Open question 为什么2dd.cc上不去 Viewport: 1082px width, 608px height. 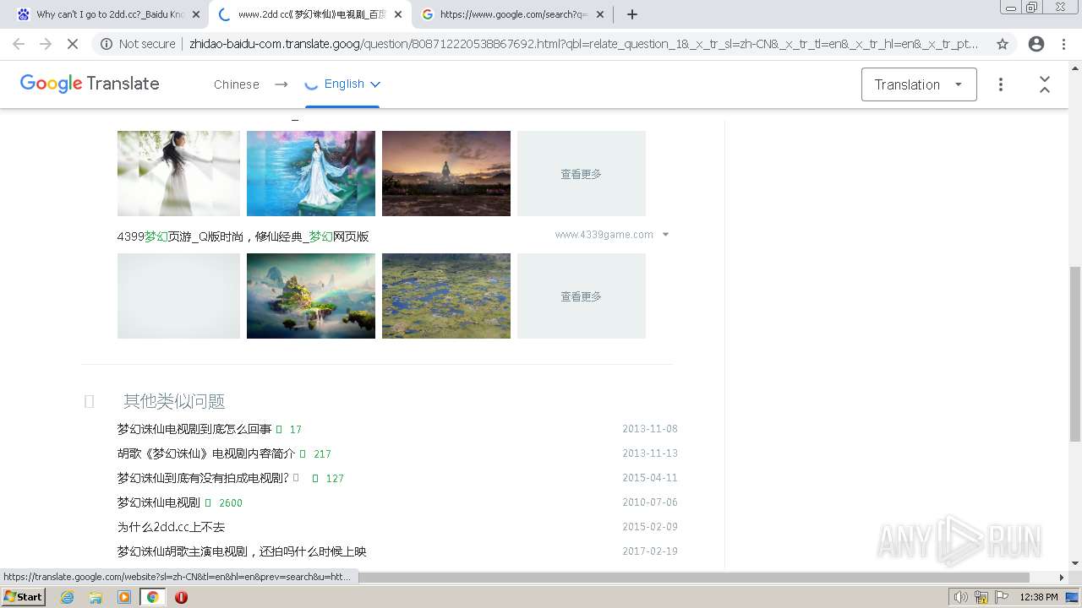pyautogui.click(x=171, y=527)
